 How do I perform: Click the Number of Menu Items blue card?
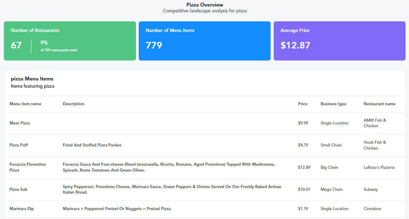204,41
